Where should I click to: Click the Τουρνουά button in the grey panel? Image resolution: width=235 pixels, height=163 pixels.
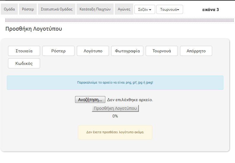click(162, 51)
